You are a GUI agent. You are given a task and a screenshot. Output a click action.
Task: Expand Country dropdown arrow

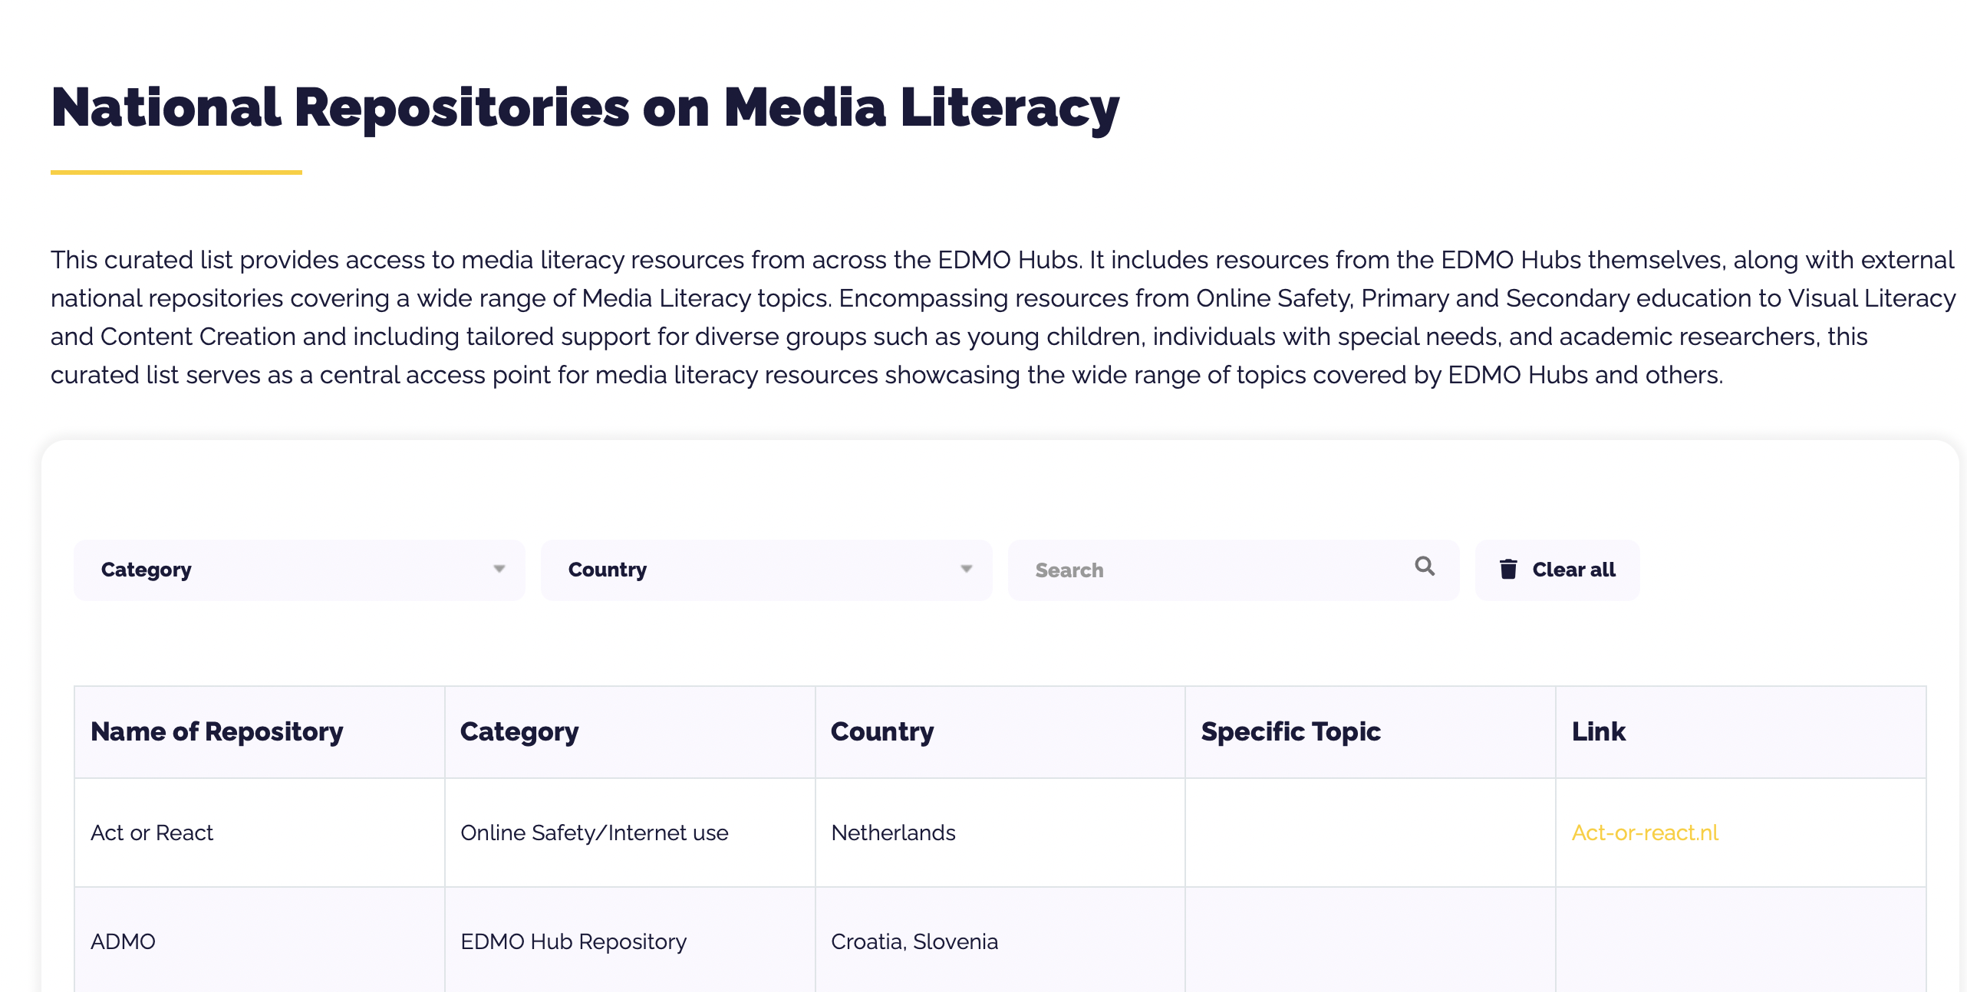tap(967, 569)
